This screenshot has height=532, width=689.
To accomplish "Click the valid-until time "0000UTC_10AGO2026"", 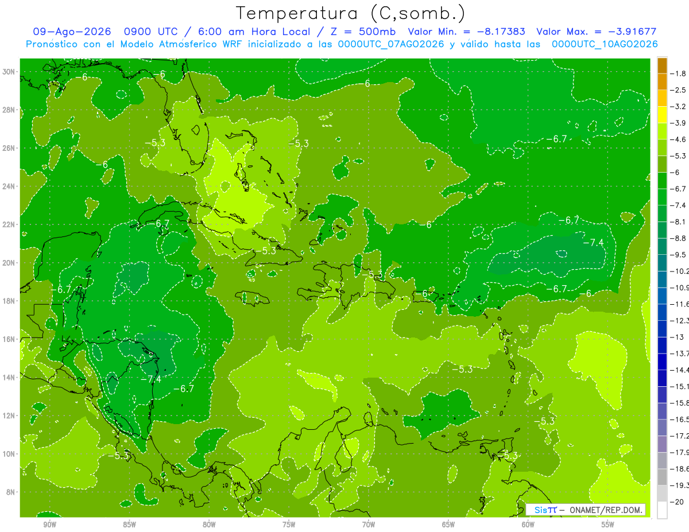I will tap(605, 44).
